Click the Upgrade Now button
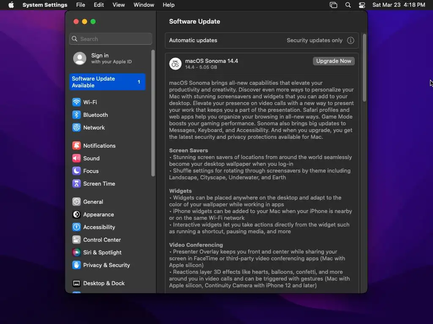The width and height of the screenshot is (433, 324). 334,61
